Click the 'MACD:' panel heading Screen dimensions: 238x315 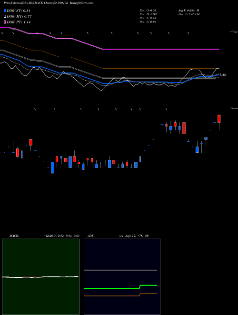(14, 235)
